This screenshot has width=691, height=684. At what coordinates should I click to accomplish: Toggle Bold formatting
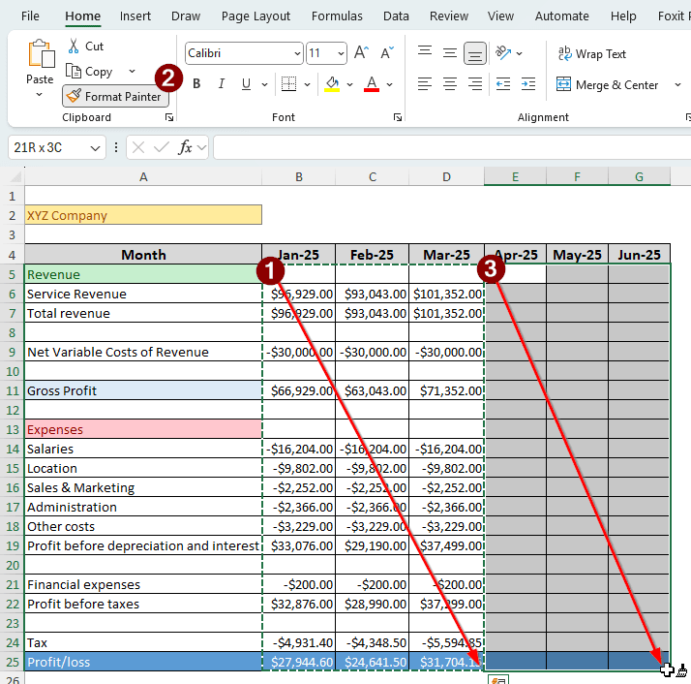pos(196,84)
